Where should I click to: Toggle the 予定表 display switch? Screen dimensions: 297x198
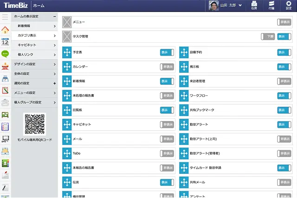coord(167,53)
